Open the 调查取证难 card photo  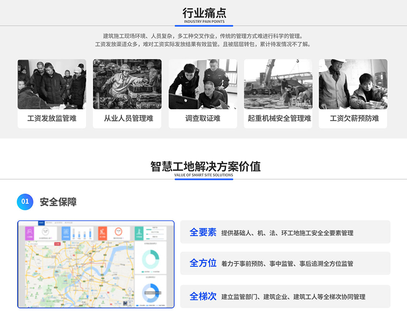click(203, 84)
